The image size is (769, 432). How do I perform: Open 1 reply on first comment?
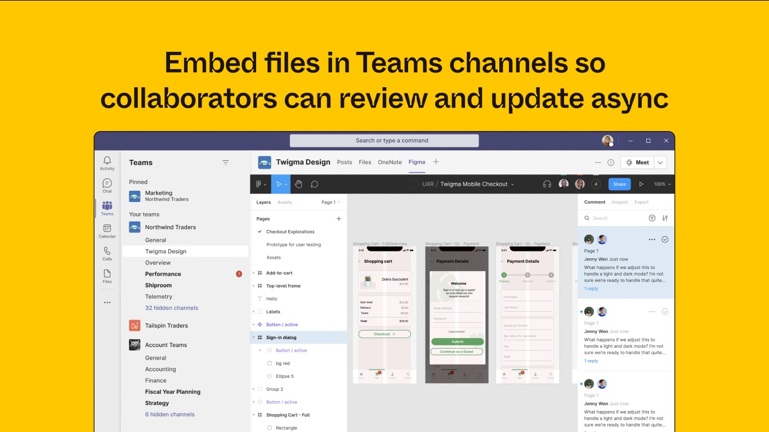[x=591, y=289]
